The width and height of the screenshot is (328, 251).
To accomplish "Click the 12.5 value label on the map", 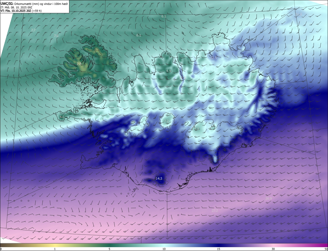I will (213, 58).
